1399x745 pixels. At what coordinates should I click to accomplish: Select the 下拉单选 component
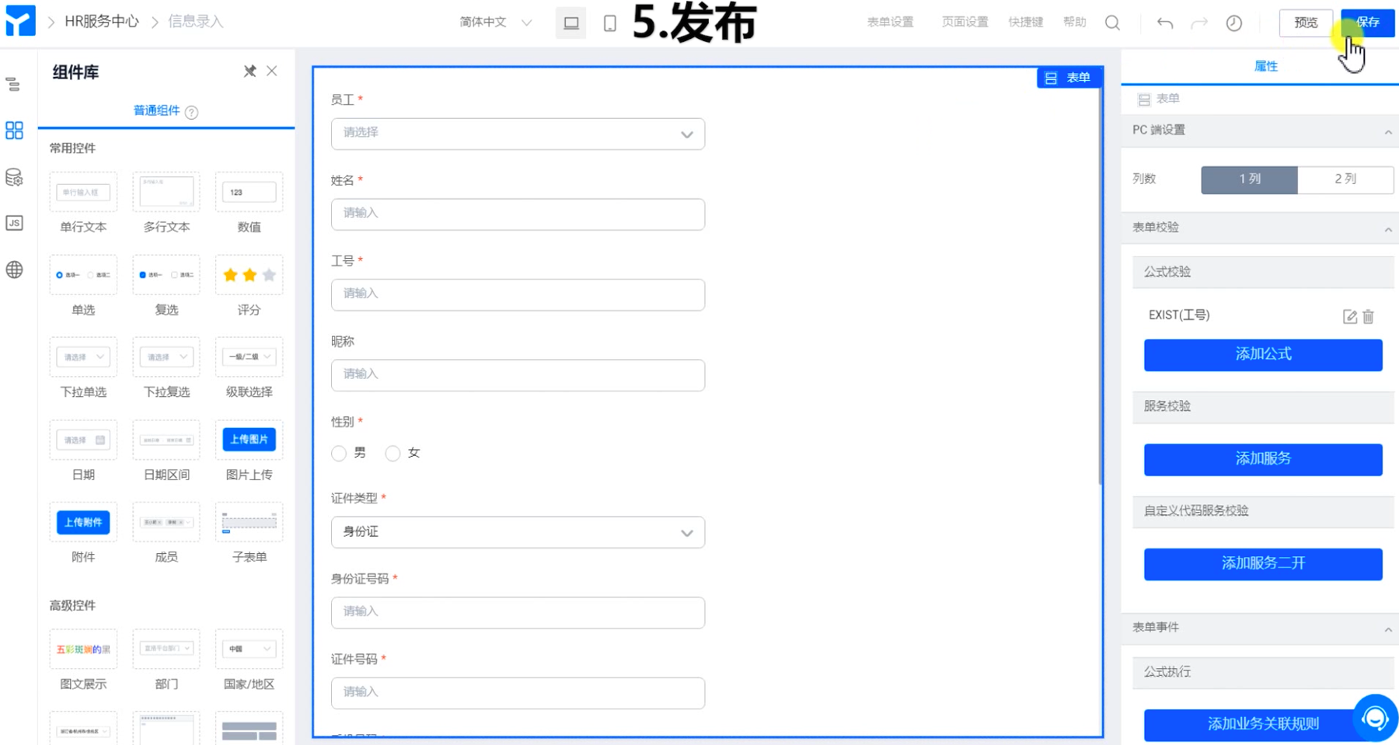click(x=83, y=368)
